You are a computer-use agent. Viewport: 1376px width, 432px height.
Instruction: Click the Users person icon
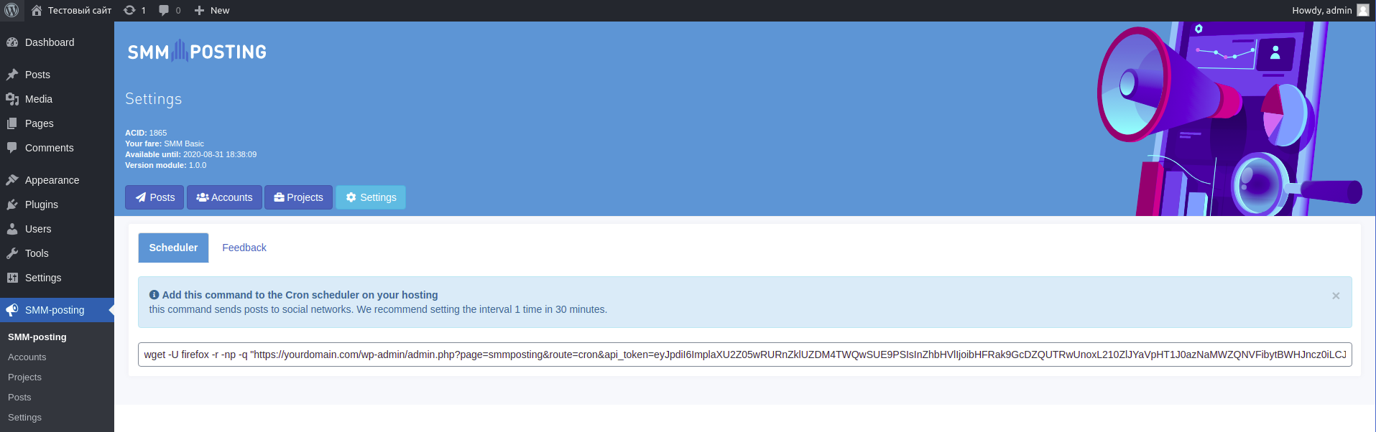(x=12, y=229)
